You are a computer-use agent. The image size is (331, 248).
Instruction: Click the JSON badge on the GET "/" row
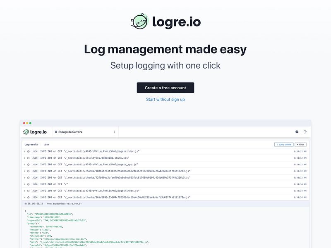[35, 184]
